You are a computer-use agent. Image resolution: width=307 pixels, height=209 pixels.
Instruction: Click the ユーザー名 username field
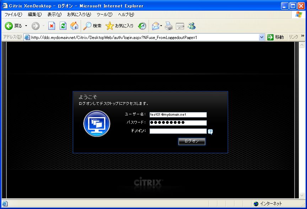pyautogui.click(x=178, y=115)
